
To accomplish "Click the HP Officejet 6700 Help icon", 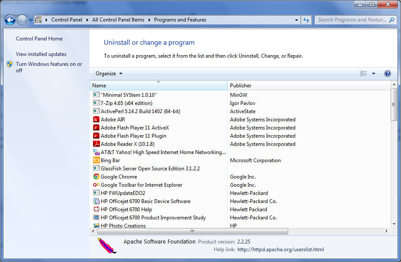I will click(96, 209).
